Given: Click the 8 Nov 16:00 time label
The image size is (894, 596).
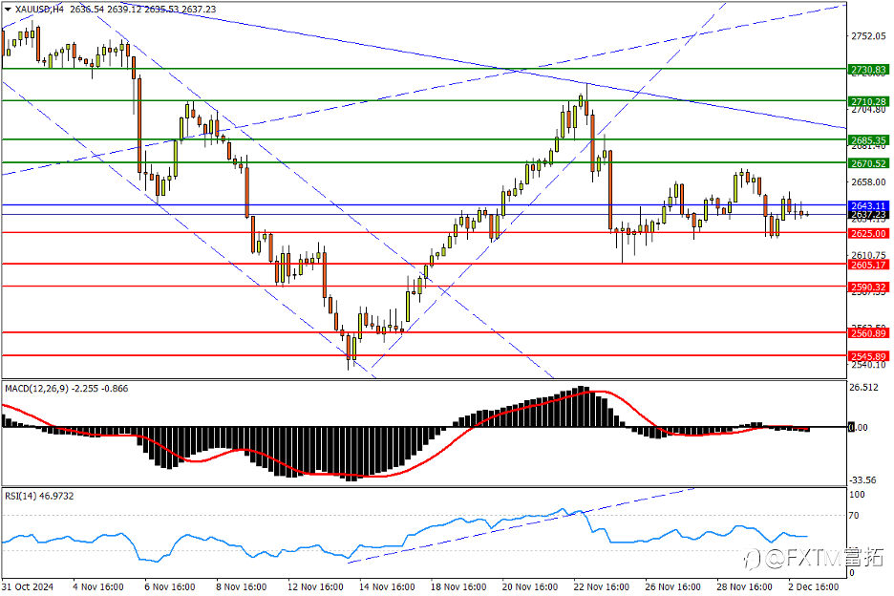Looking at the screenshot, I should tap(242, 586).
